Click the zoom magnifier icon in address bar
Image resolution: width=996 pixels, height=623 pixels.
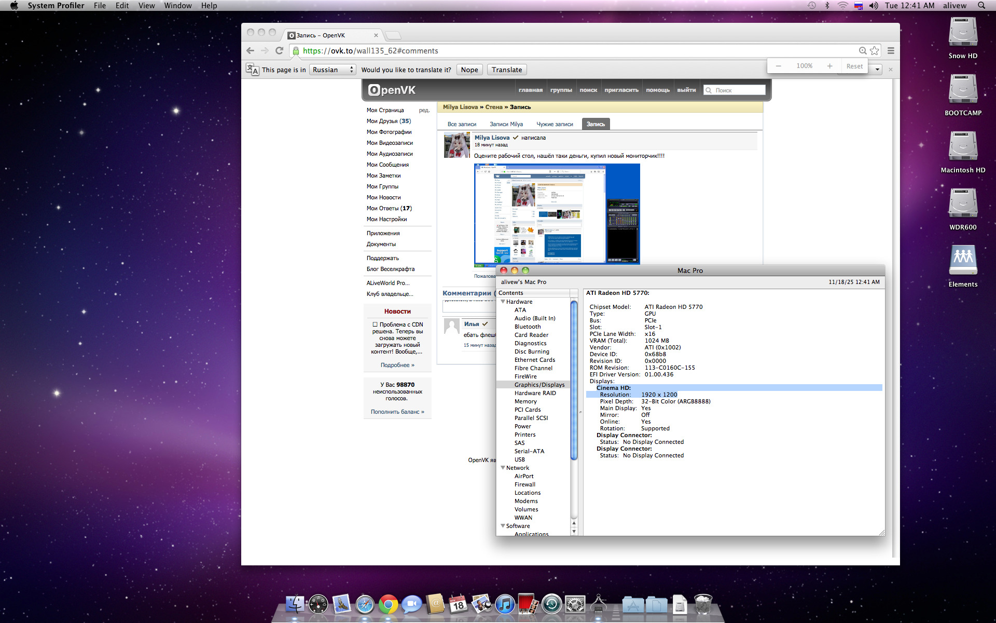click(862, 51)
